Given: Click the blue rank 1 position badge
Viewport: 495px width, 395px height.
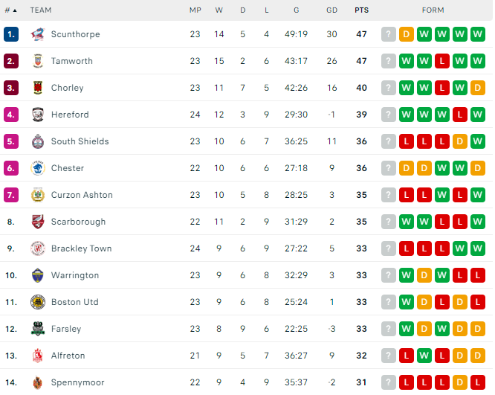Looking at the screenshot, I should click(11, 34).
